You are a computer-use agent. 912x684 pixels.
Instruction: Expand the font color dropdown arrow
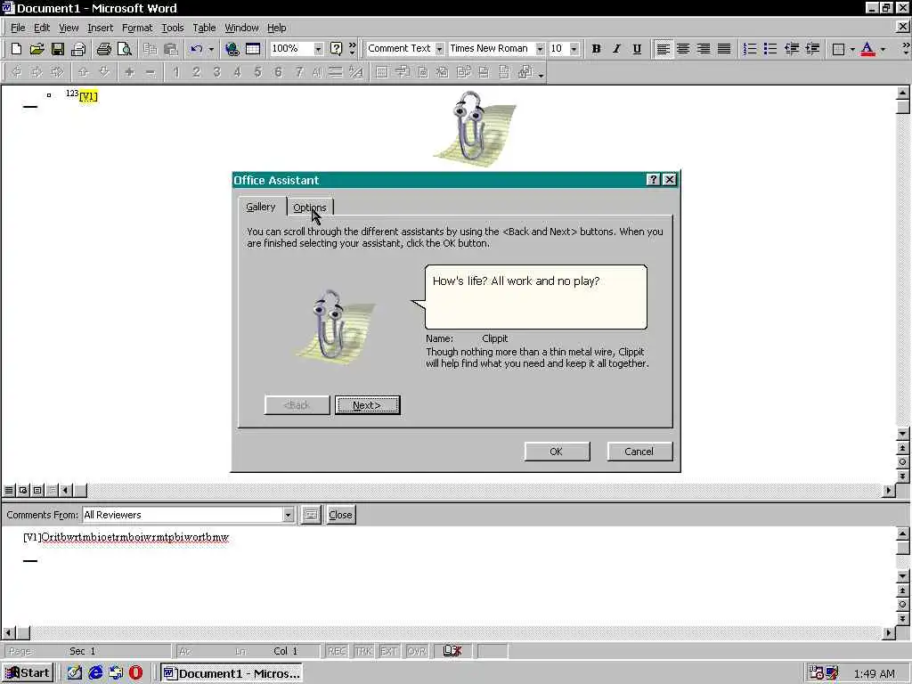point(883,49)
